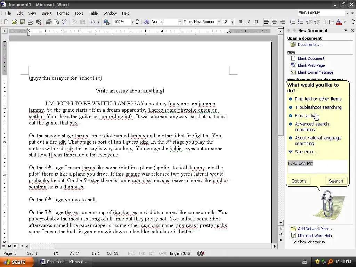Screen dimensions: 356x267
Task: Click the Search button in assistant balloon
Action: (336, 181)
